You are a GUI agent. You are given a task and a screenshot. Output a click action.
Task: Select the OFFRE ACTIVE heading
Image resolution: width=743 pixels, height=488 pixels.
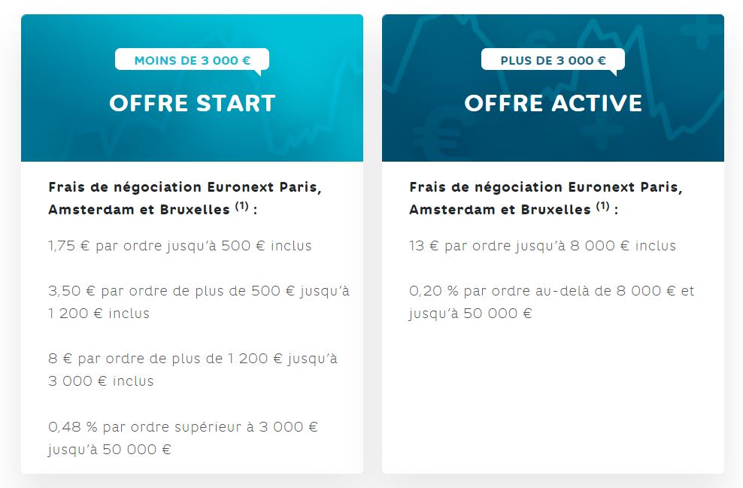point(553,103)
